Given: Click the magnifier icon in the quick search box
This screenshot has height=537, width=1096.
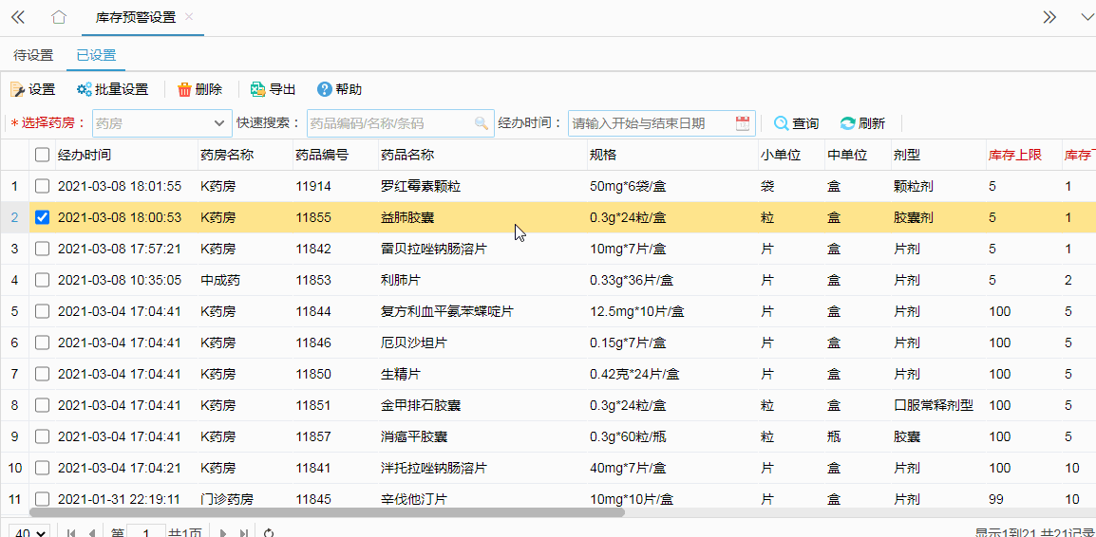Looking at the screenshot, I should [482, 123].
